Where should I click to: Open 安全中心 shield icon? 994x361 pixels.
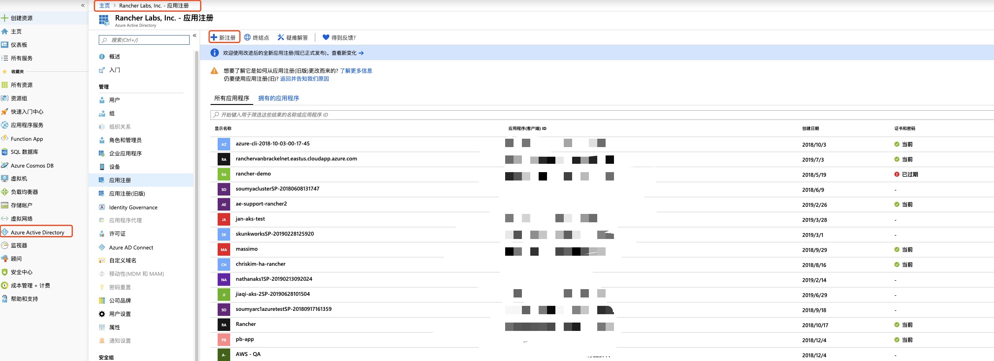tap(5, 272)
